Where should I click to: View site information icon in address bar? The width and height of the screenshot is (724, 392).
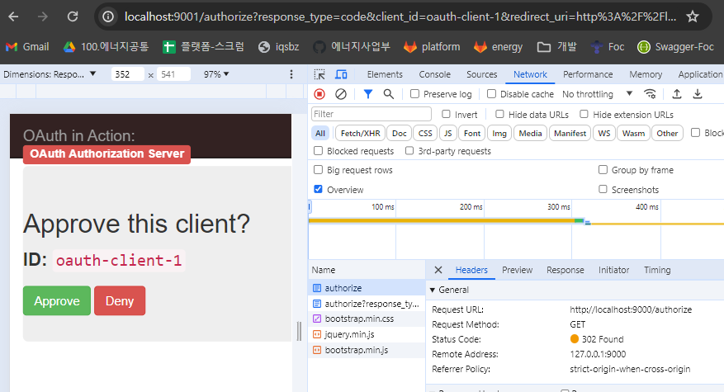[108, 17]
